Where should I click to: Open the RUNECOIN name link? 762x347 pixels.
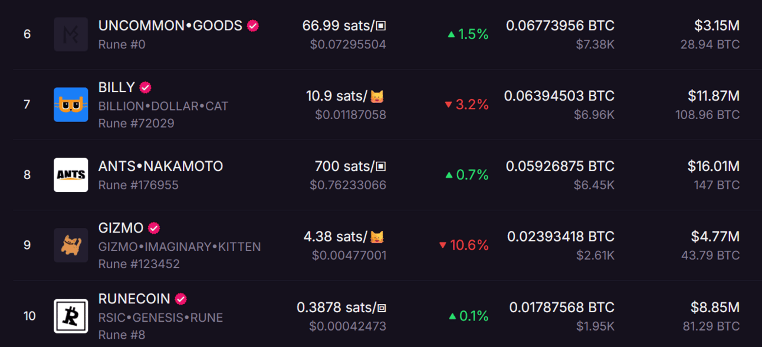[x=134, y=299]
